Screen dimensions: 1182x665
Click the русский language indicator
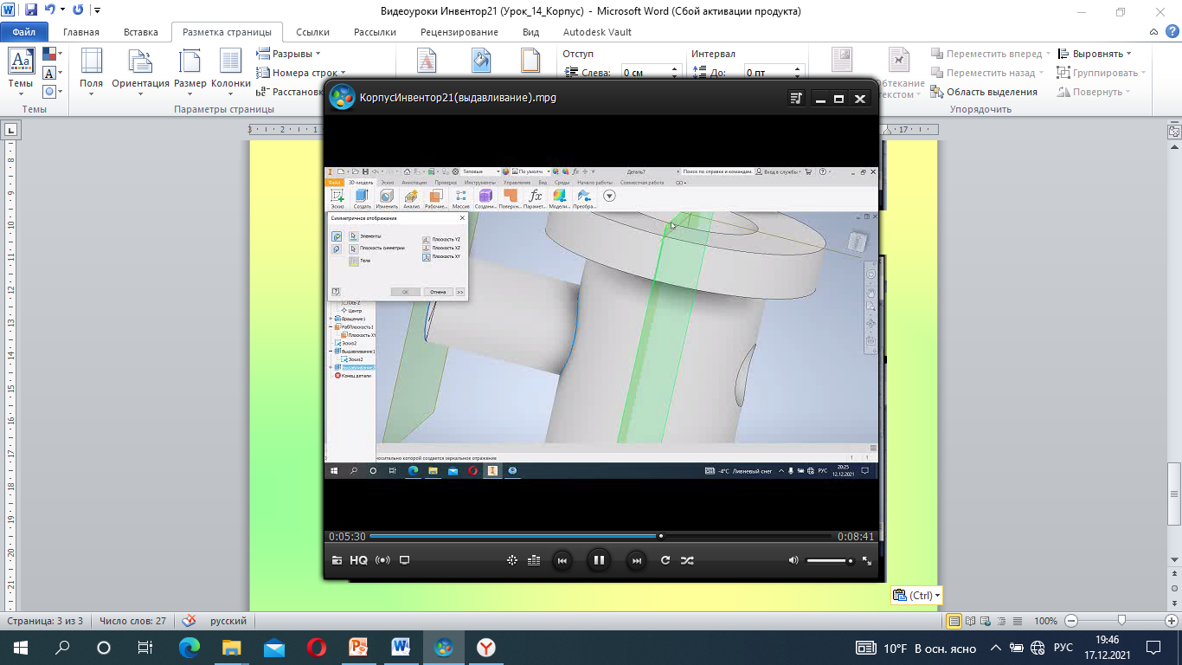[x=228, y=621]
